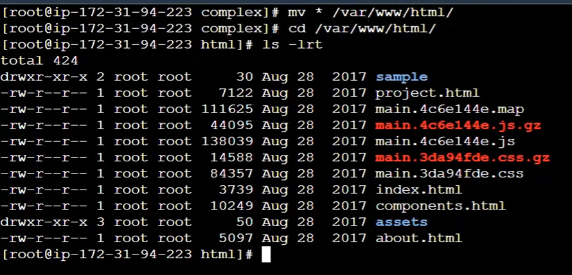Click the 138039 file size value

(227, 141)
